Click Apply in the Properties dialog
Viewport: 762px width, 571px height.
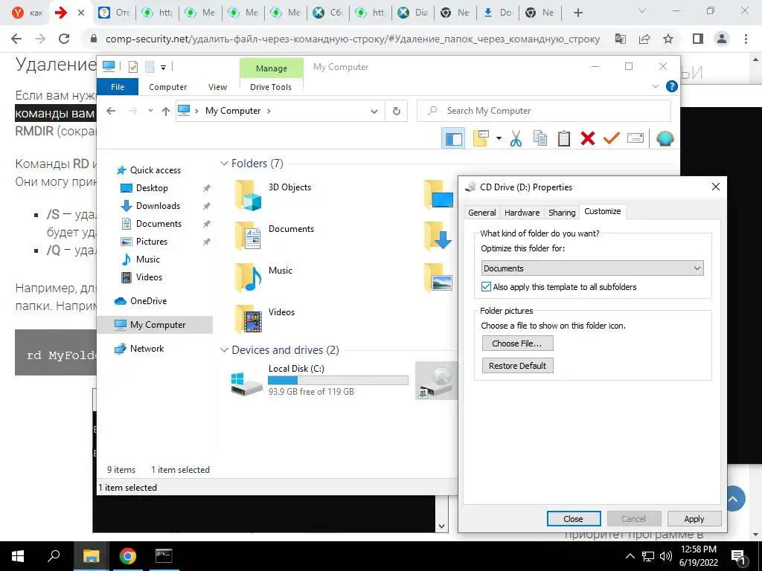[694, 519]
